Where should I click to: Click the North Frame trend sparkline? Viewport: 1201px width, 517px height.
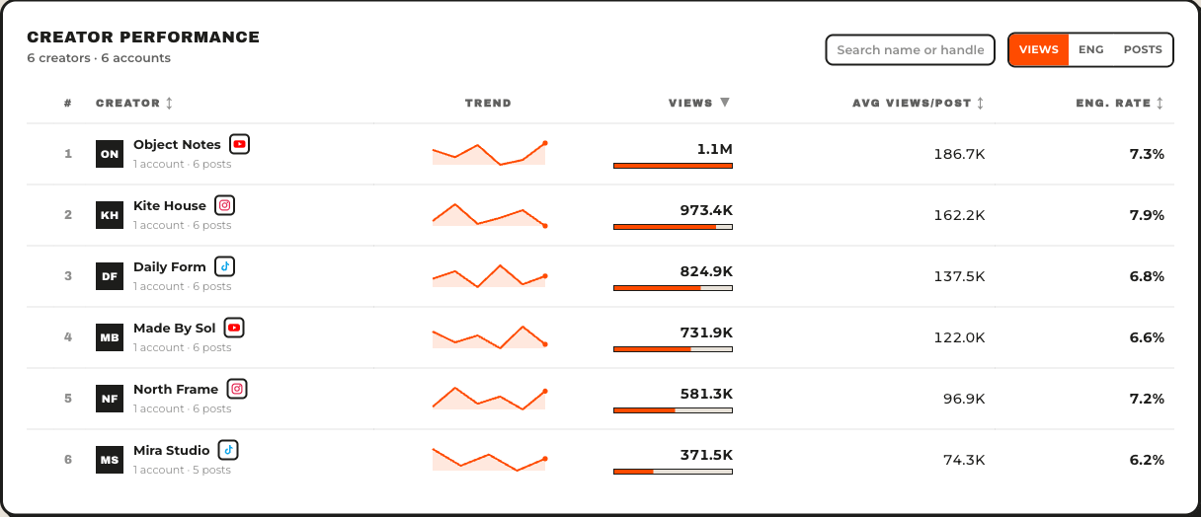pyautogui.click(x=489, y=399)
